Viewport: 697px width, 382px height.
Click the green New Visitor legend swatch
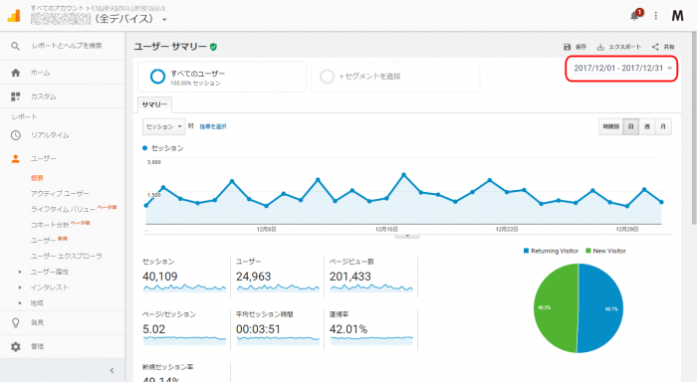(588, 251)
